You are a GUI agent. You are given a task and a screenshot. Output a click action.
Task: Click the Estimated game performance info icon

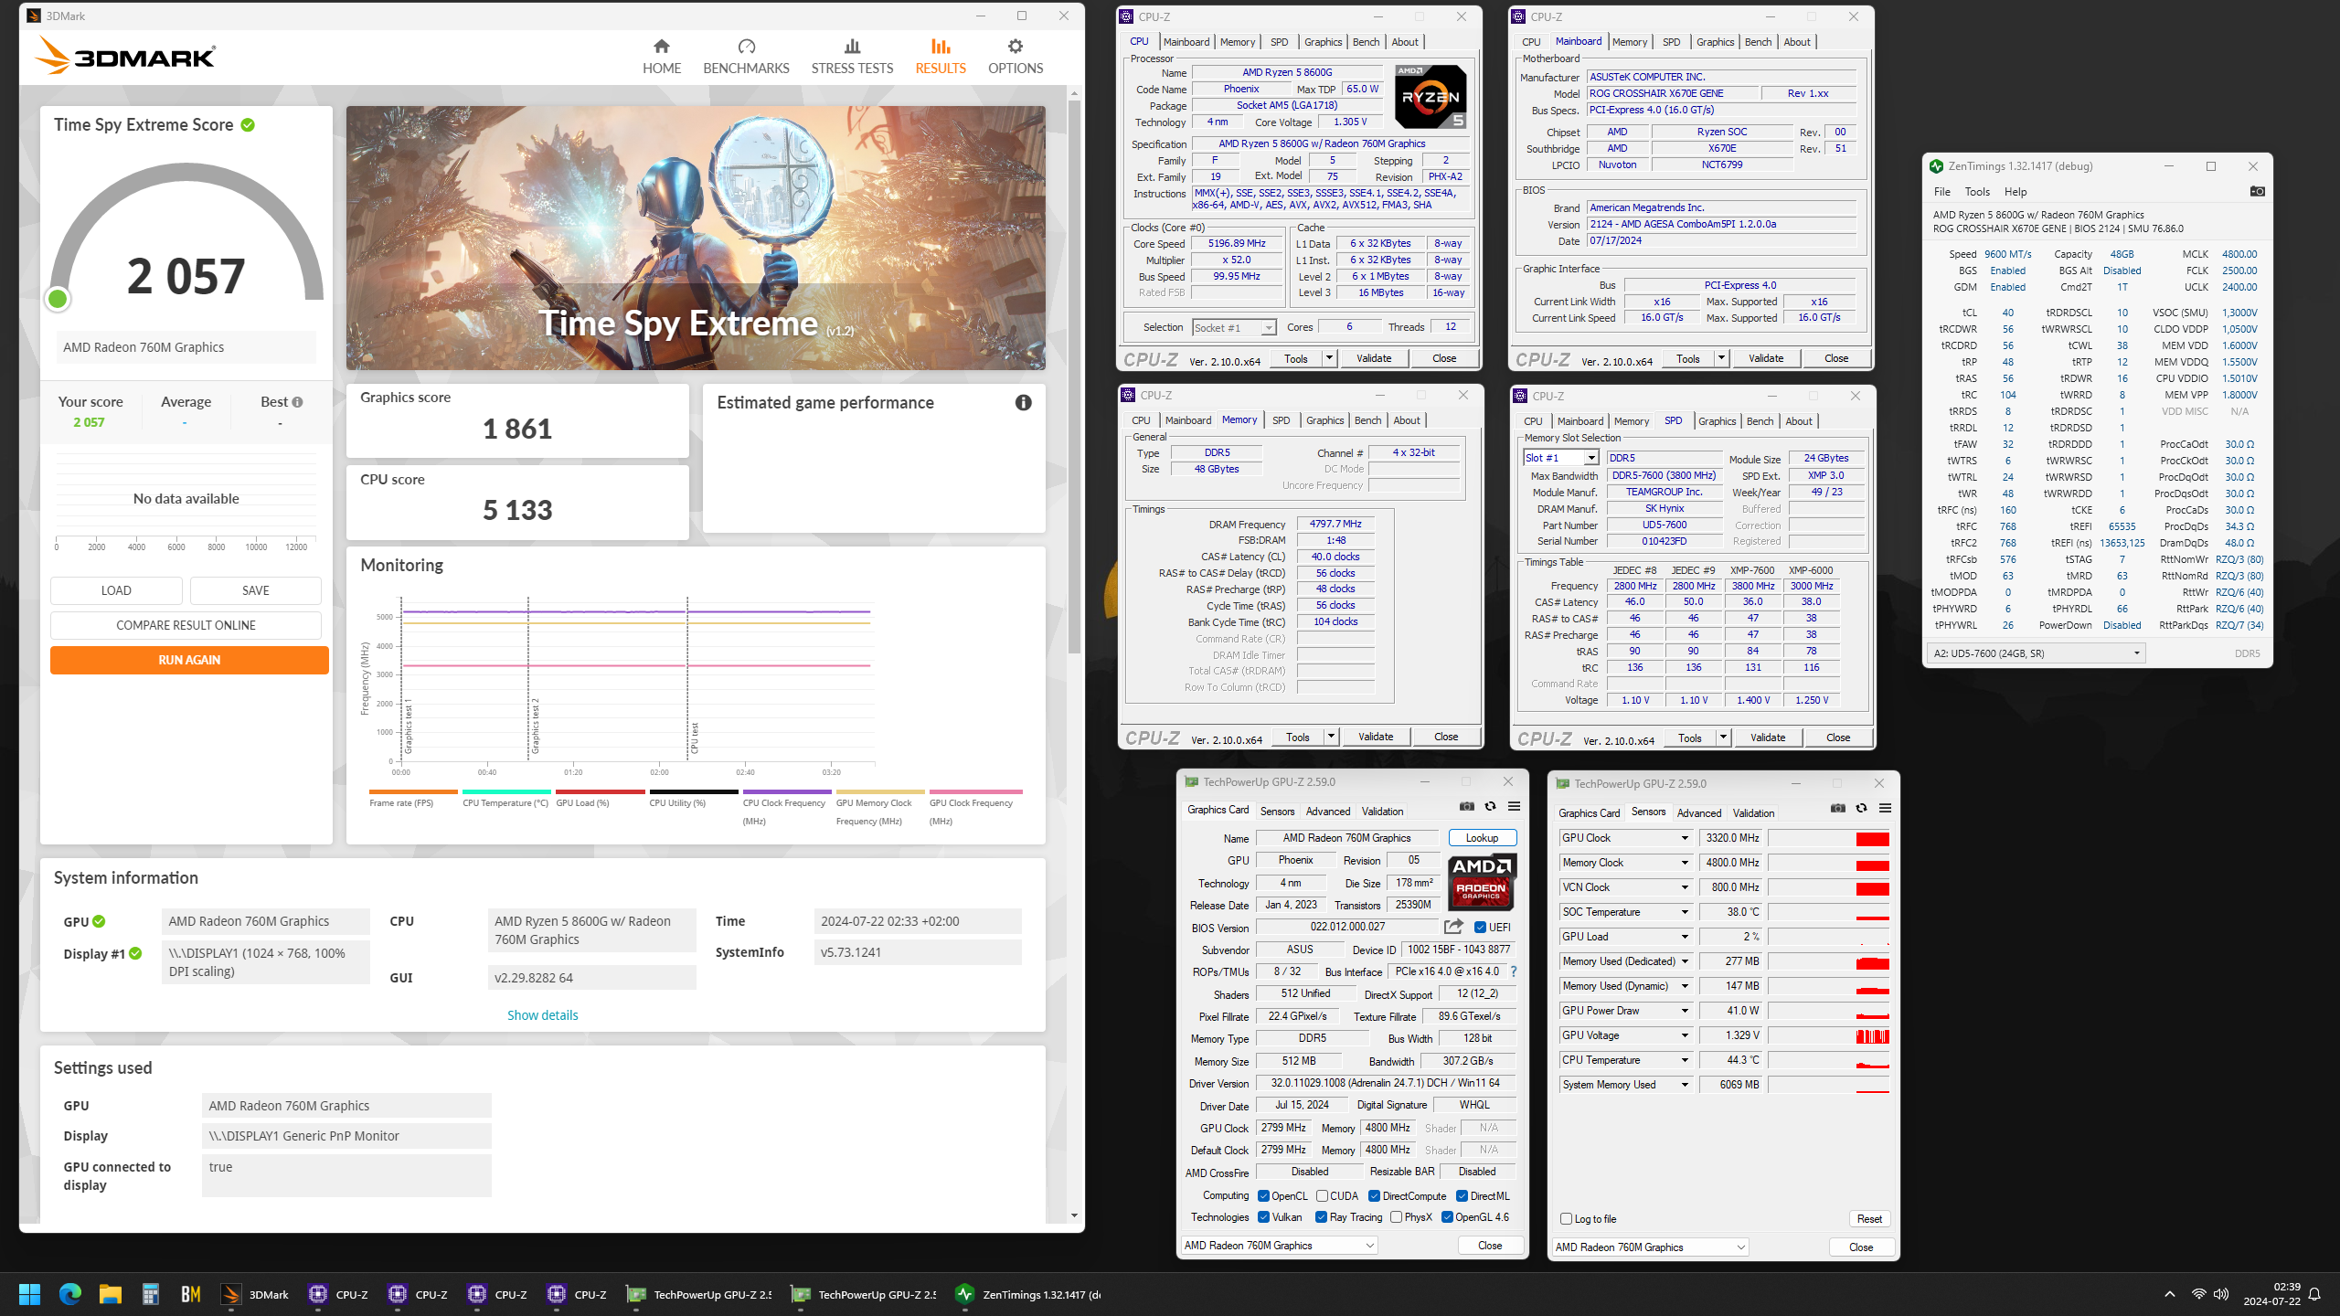coord(1023,403)
